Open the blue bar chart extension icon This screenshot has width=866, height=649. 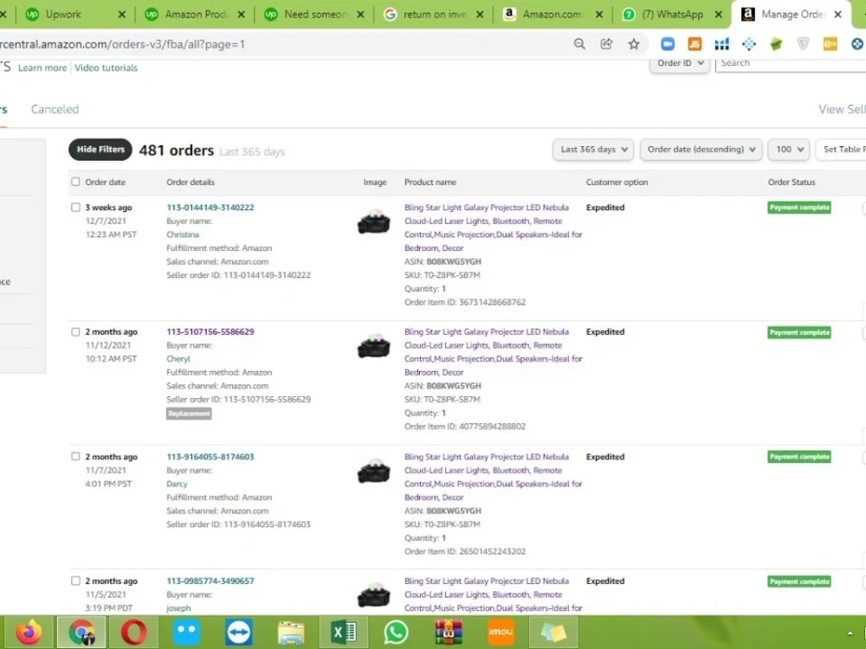click(722, 44)
